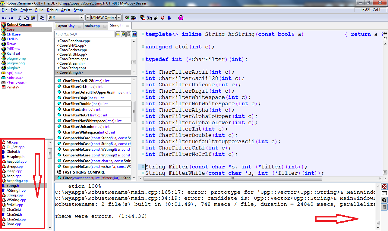This screenshot has height=231, width=388.
Task: Open the dropdown arrow left of MINGW
Action: [88, 18]
